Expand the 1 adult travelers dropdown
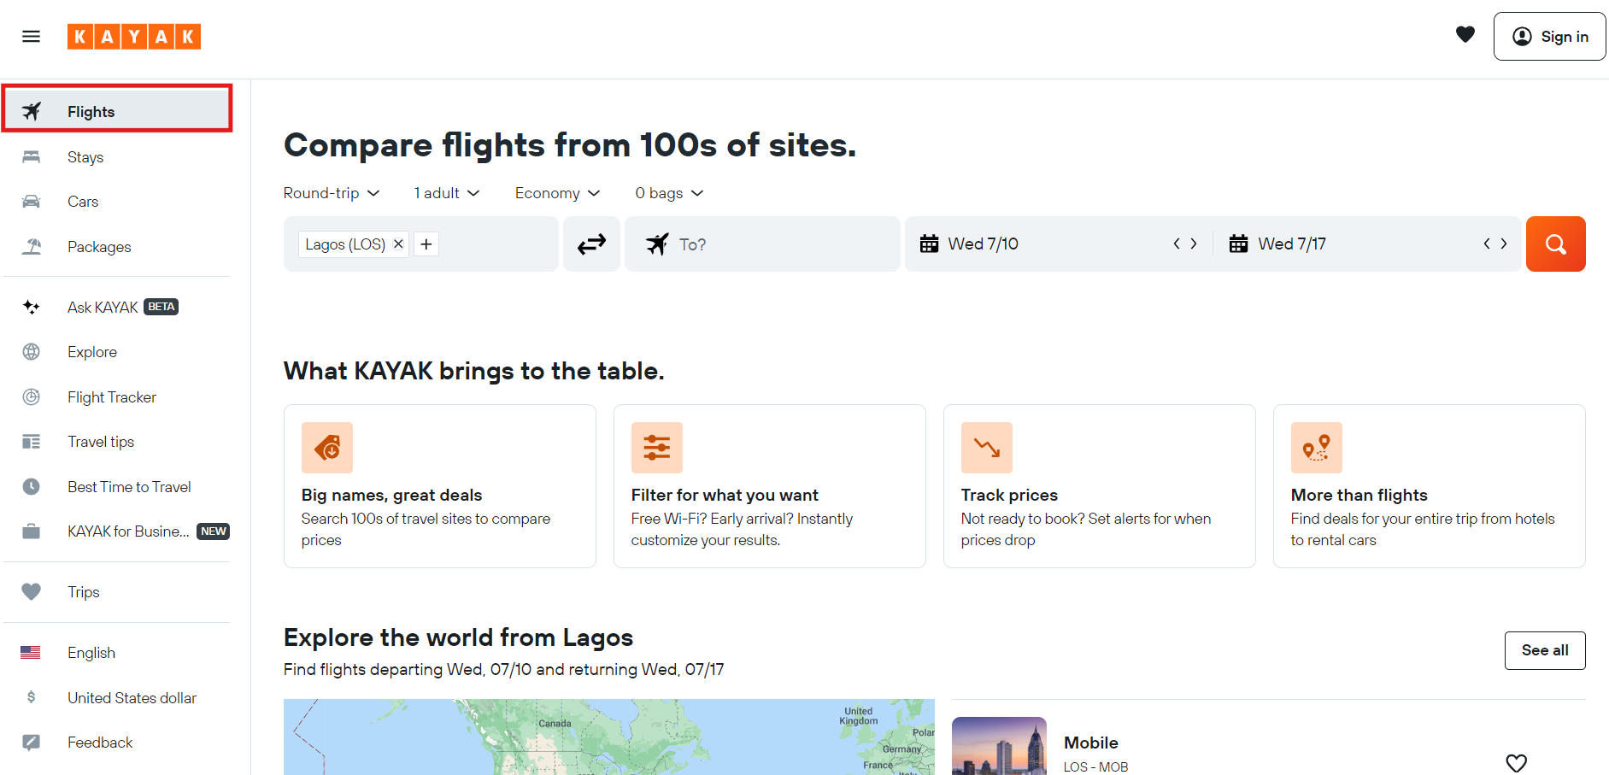The height and width of the screenshot is (775, 1609). pos(447,193)
